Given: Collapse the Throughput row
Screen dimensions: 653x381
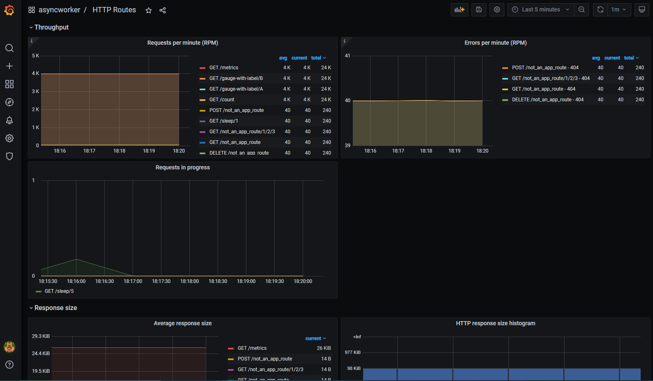Looking at the screenshot, I should point(51,27).
